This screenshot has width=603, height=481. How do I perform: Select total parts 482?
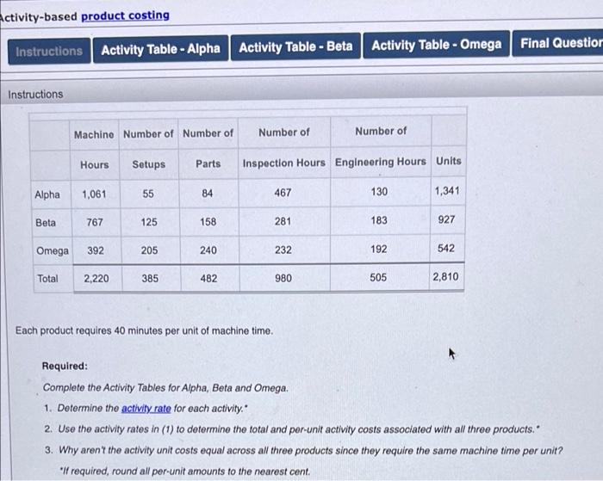tap(208, 278)
